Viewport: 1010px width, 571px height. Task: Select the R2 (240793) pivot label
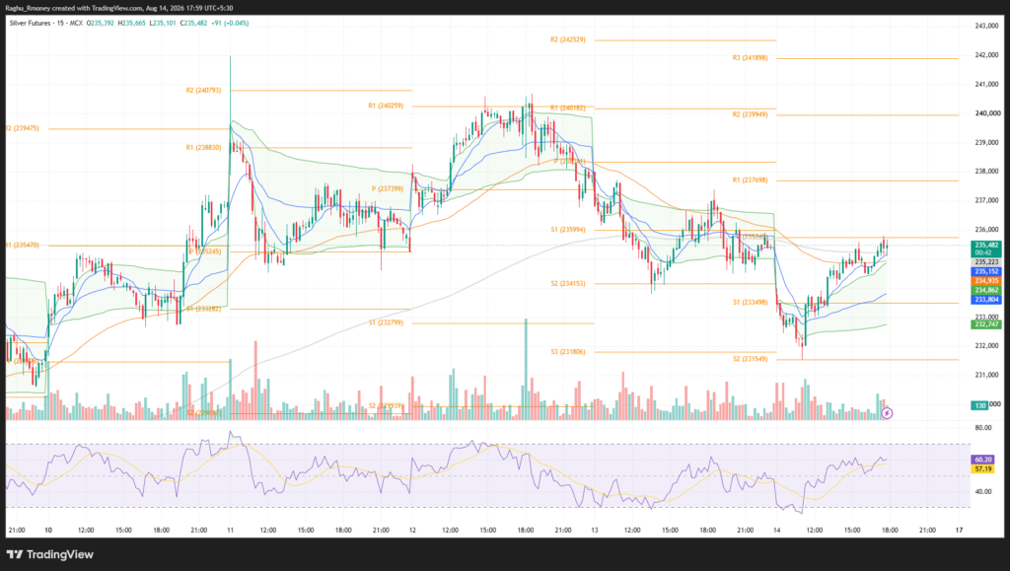click(x=203, y=91)
